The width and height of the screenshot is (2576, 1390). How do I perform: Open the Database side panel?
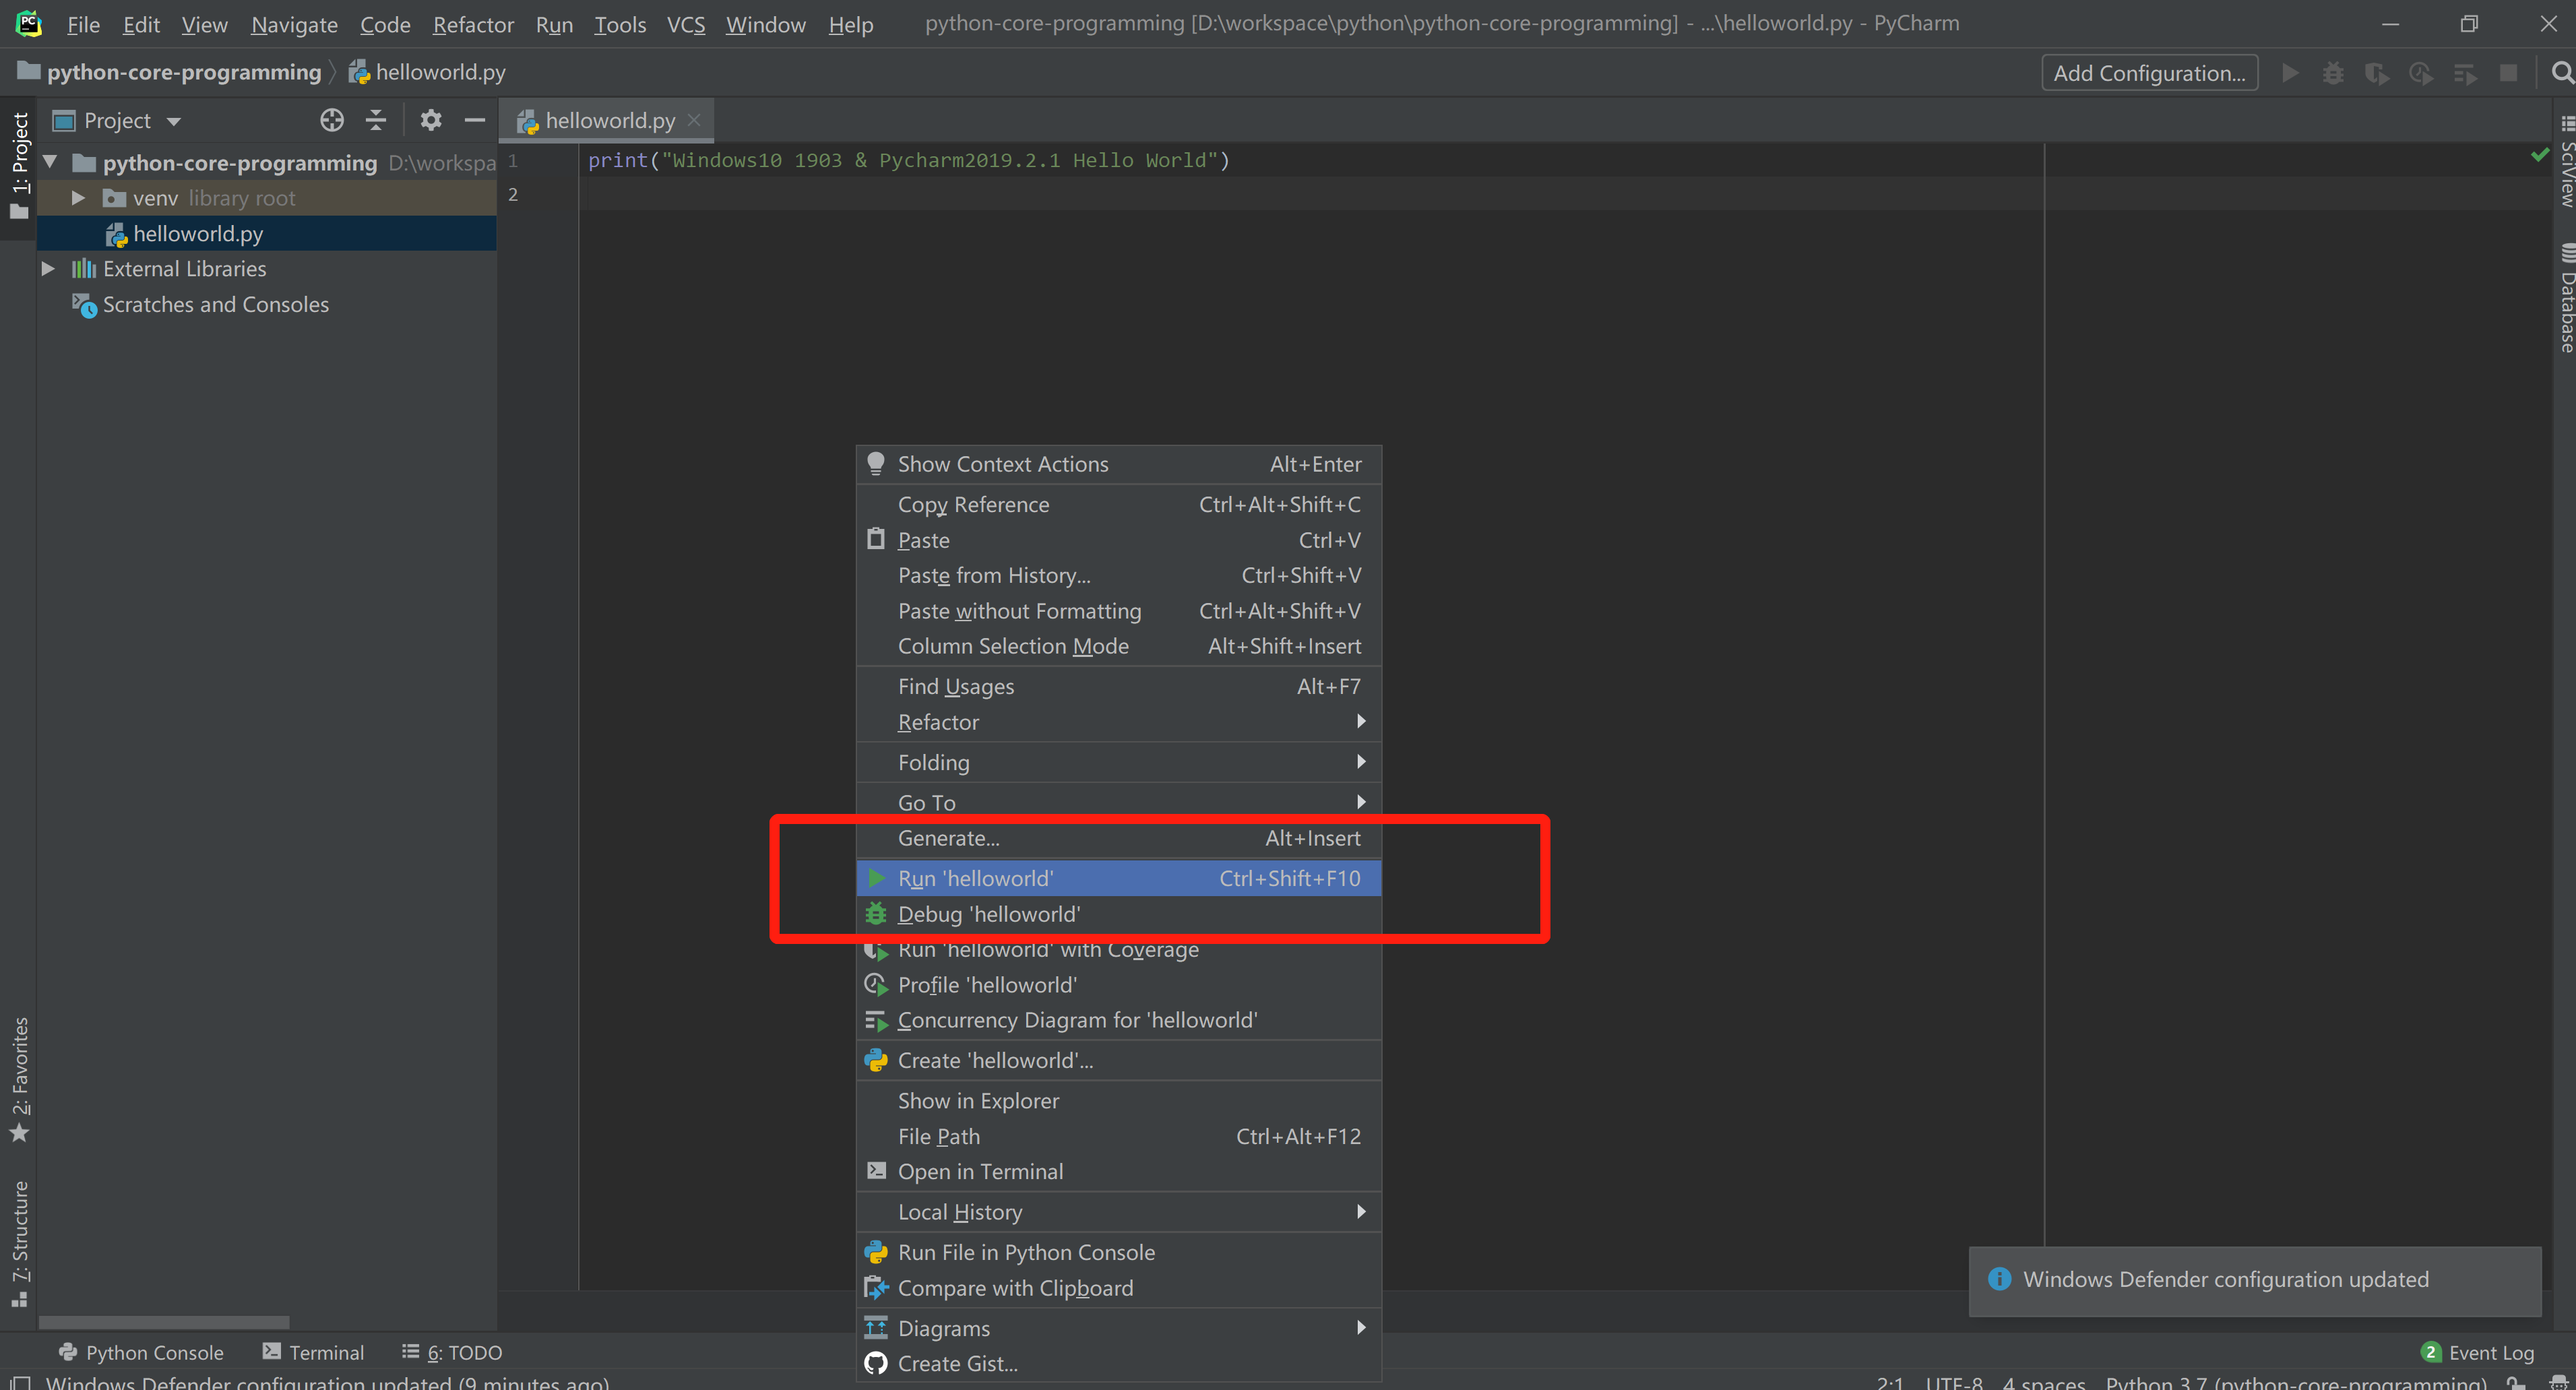[2566, 298]
